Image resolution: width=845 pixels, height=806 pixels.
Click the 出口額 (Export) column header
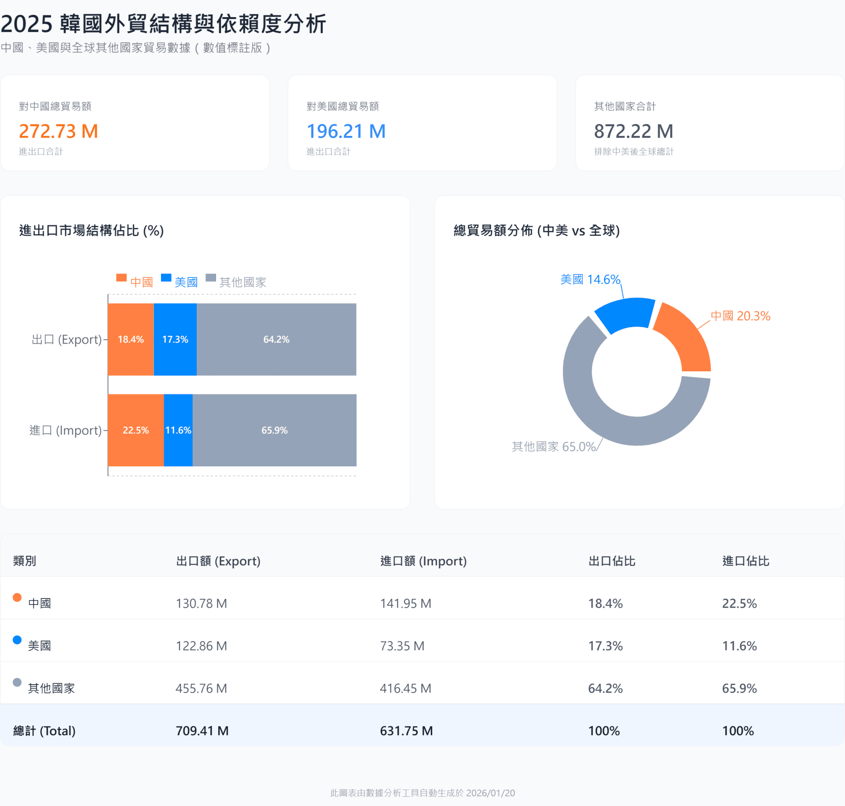click(218, 561)
